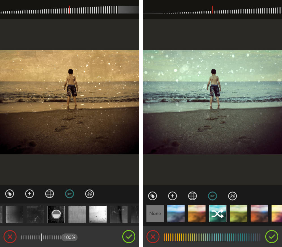Activate the BW black-and-white filter icon

click(69, 194)
